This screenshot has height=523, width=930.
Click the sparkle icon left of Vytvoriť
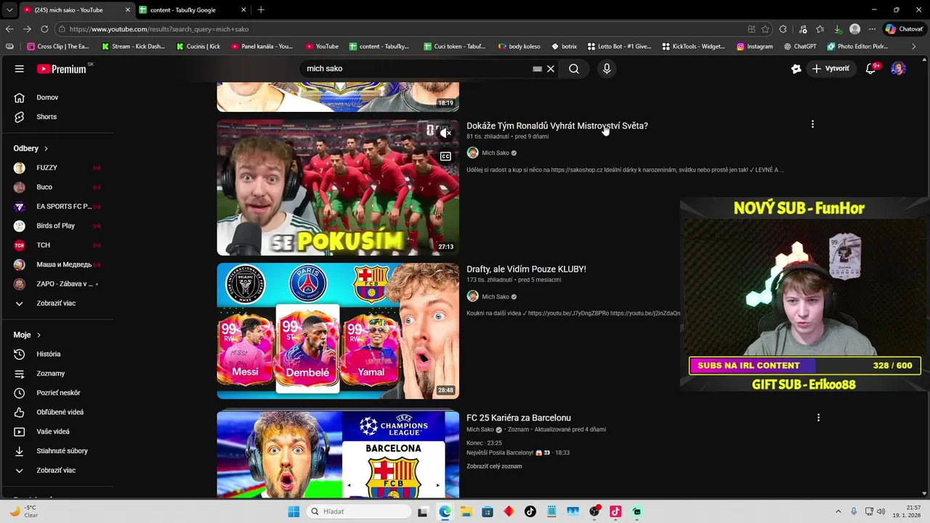click(x=796, y=68)
